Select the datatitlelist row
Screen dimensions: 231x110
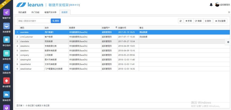coord(122,64)
